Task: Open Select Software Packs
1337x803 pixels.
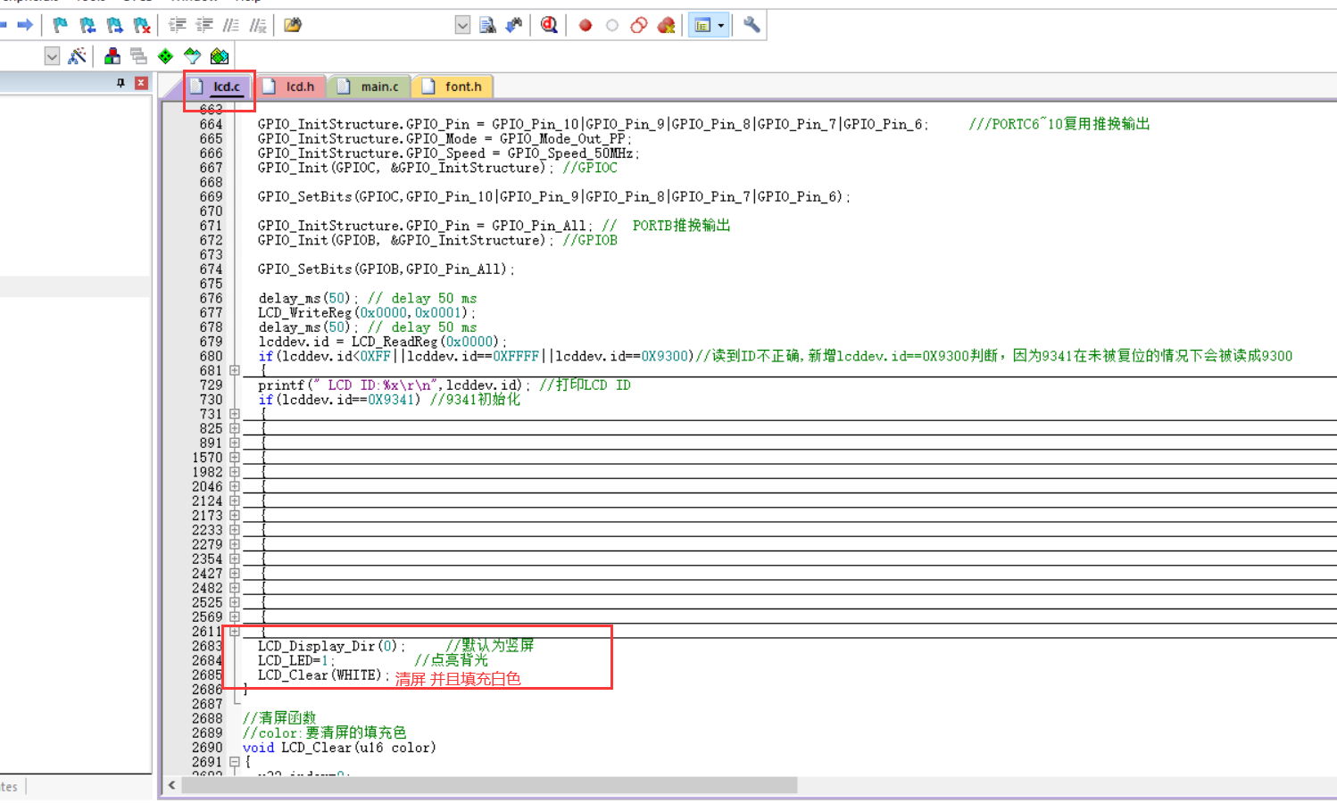Action: [192, 56]
